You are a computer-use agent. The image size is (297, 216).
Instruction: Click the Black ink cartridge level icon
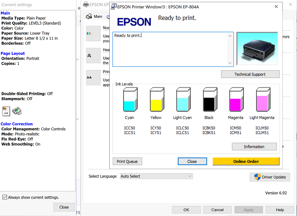click(210, 99)
